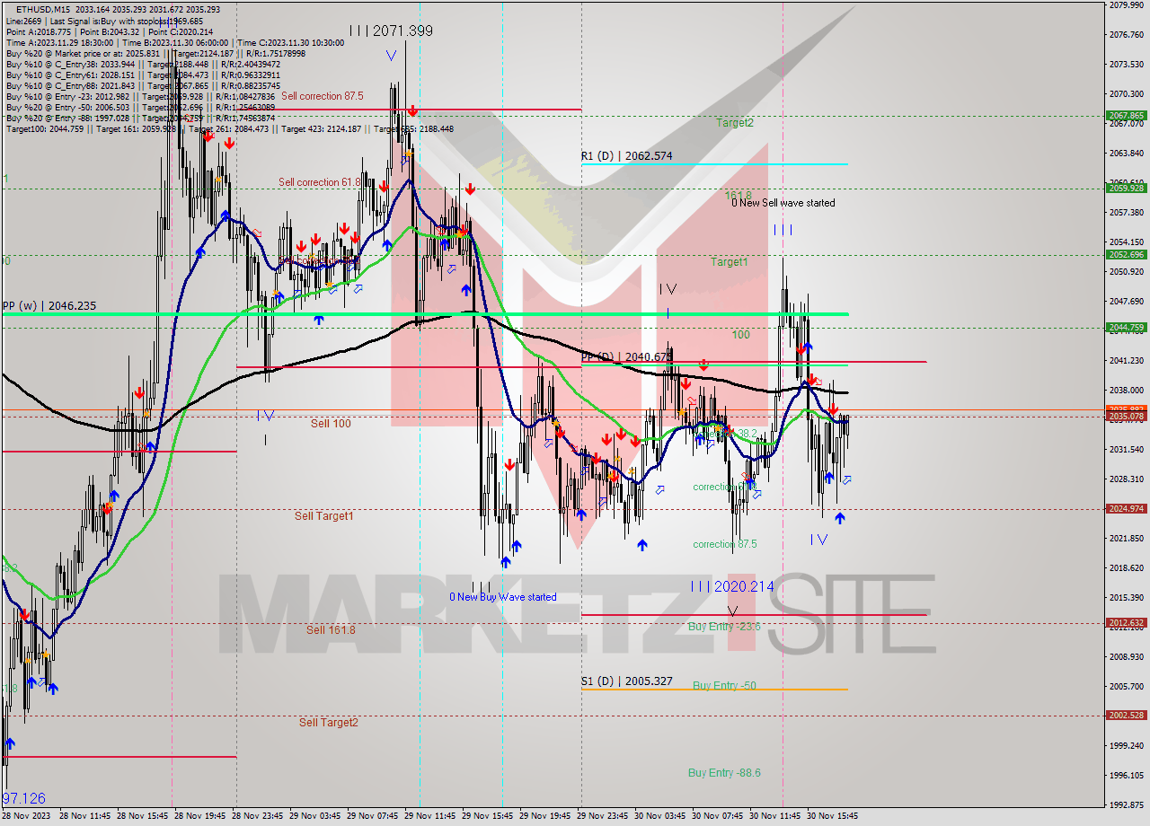This screenshot has height=826, width=1150.
Task: Click the 'Buy Entry -23.6' label
Action: 724,627
